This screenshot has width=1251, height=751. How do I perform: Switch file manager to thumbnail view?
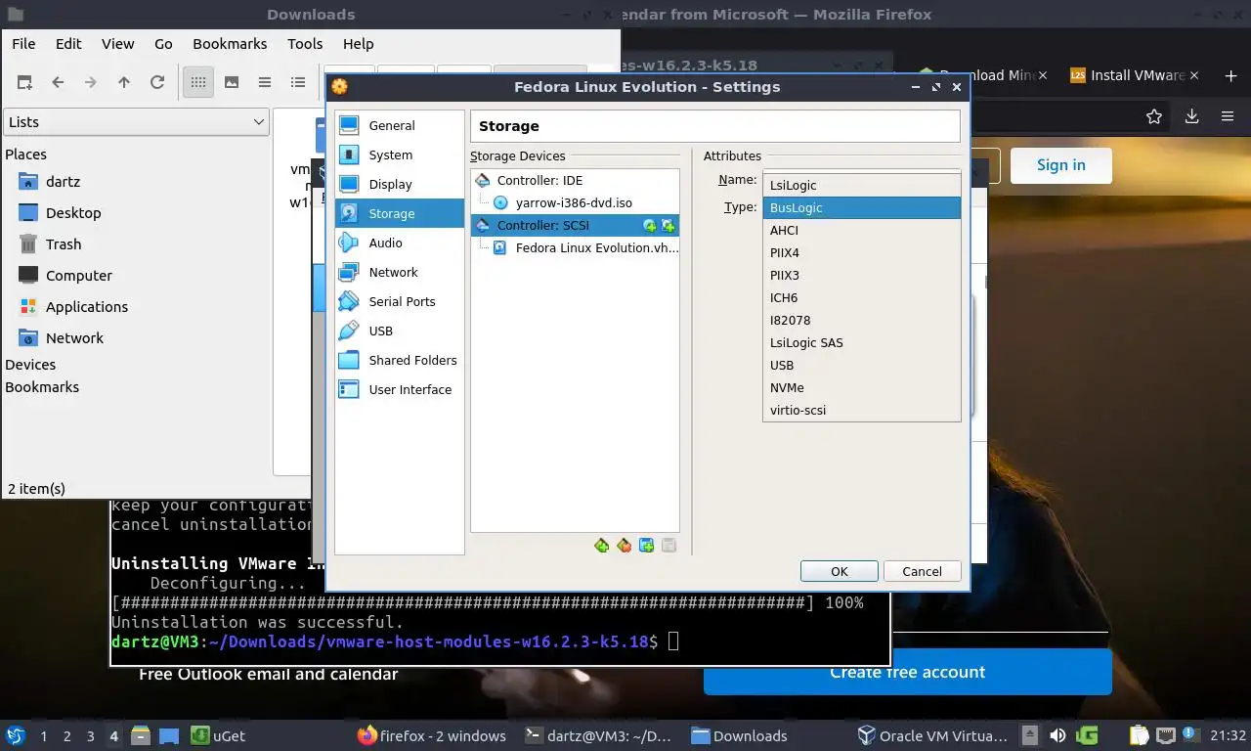click(x=232, y=82)
